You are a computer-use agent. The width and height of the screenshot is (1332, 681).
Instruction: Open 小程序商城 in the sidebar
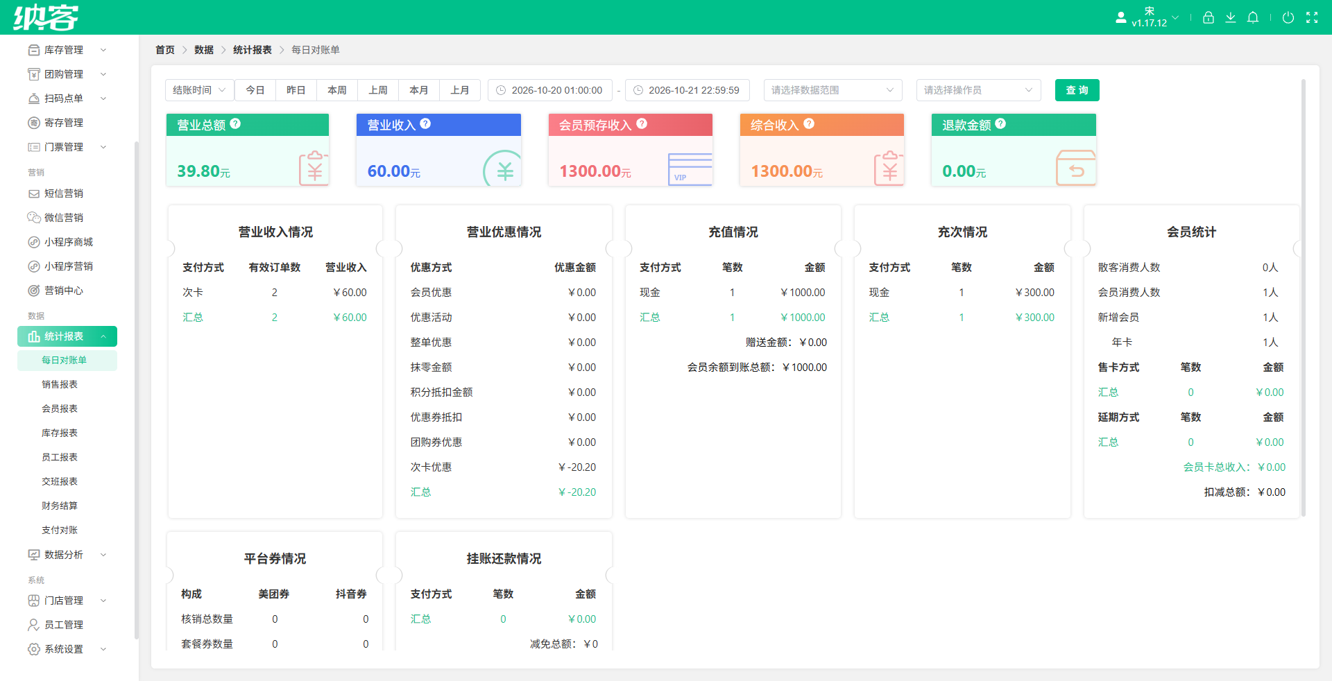click(x=67, y=242)
